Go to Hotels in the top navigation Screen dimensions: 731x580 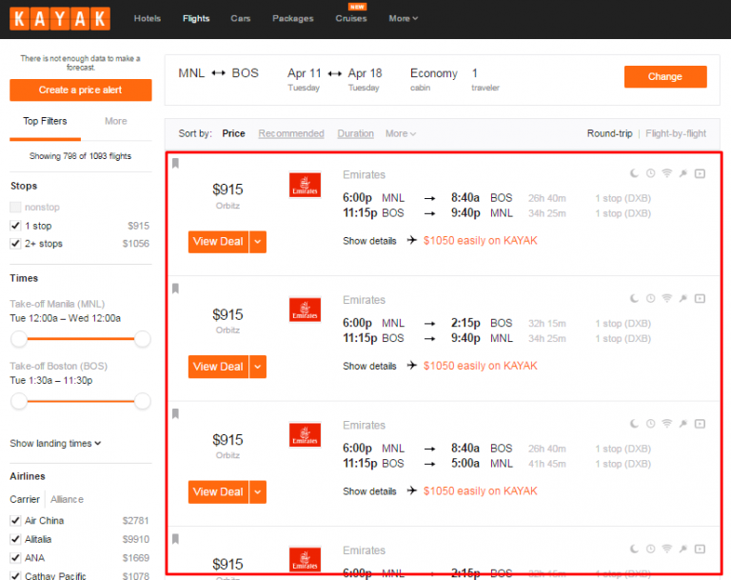[148, 19]
